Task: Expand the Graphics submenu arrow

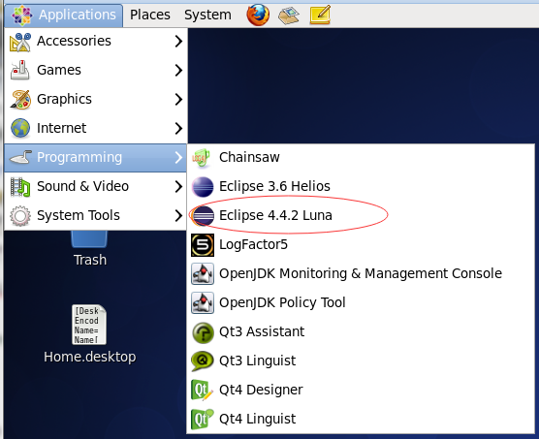Action: pos(178,99)
